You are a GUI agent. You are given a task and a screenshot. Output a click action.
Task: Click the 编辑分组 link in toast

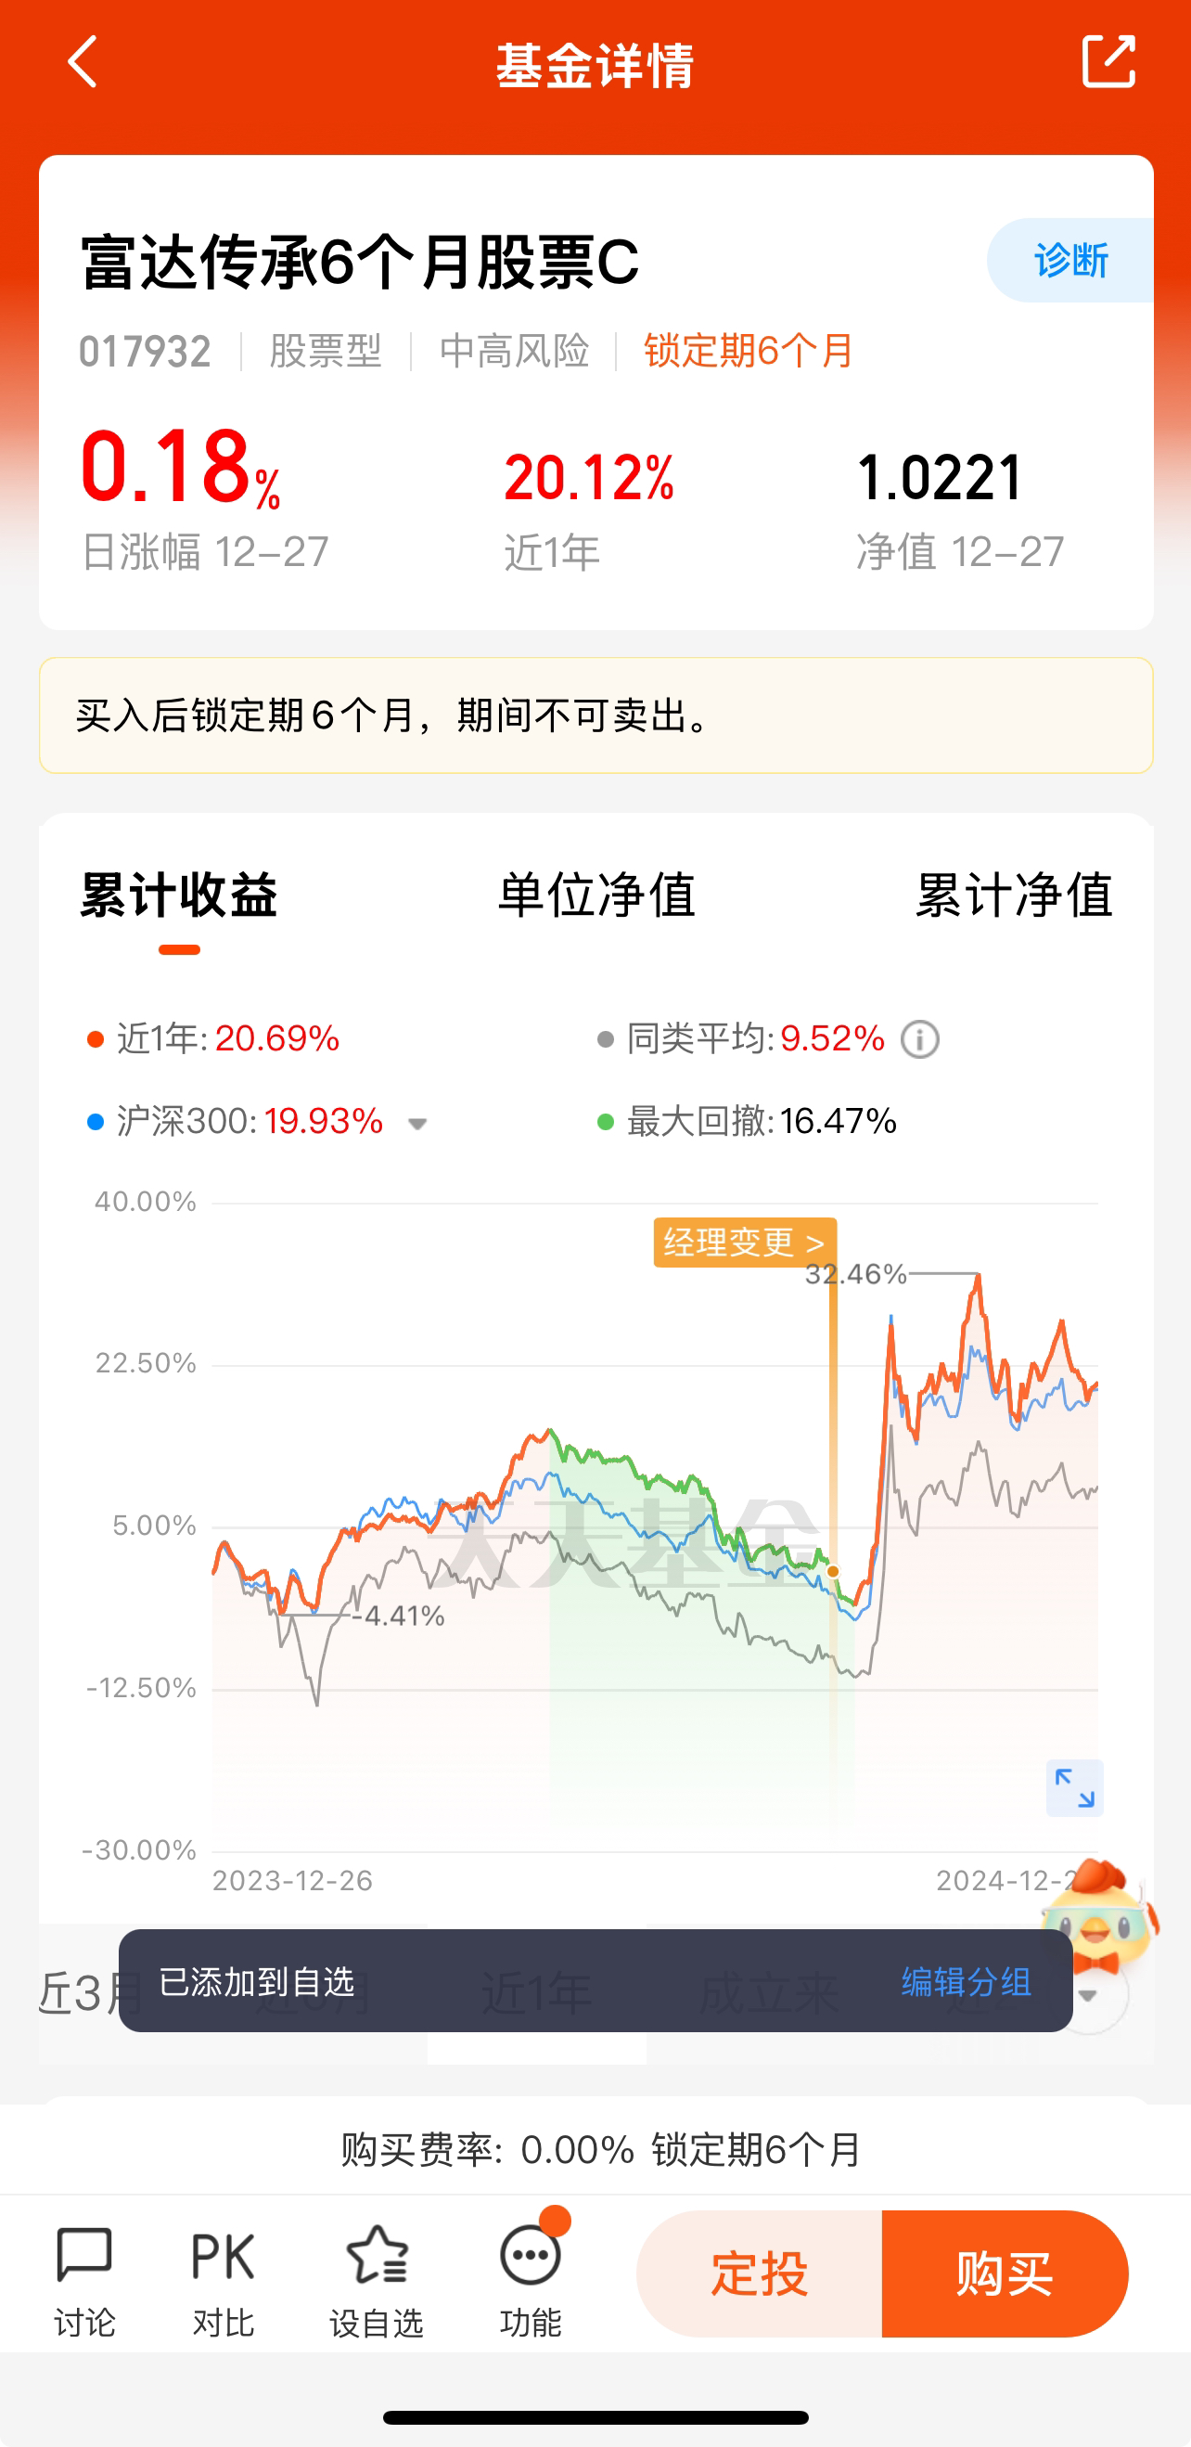[966, 1982]
